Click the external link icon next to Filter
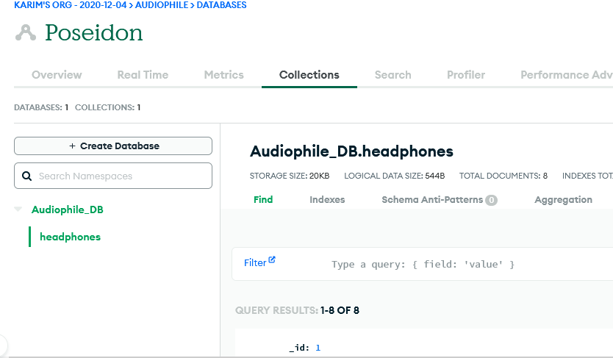The width and height of the screenshot is (613, 358). tap(272, 260)
